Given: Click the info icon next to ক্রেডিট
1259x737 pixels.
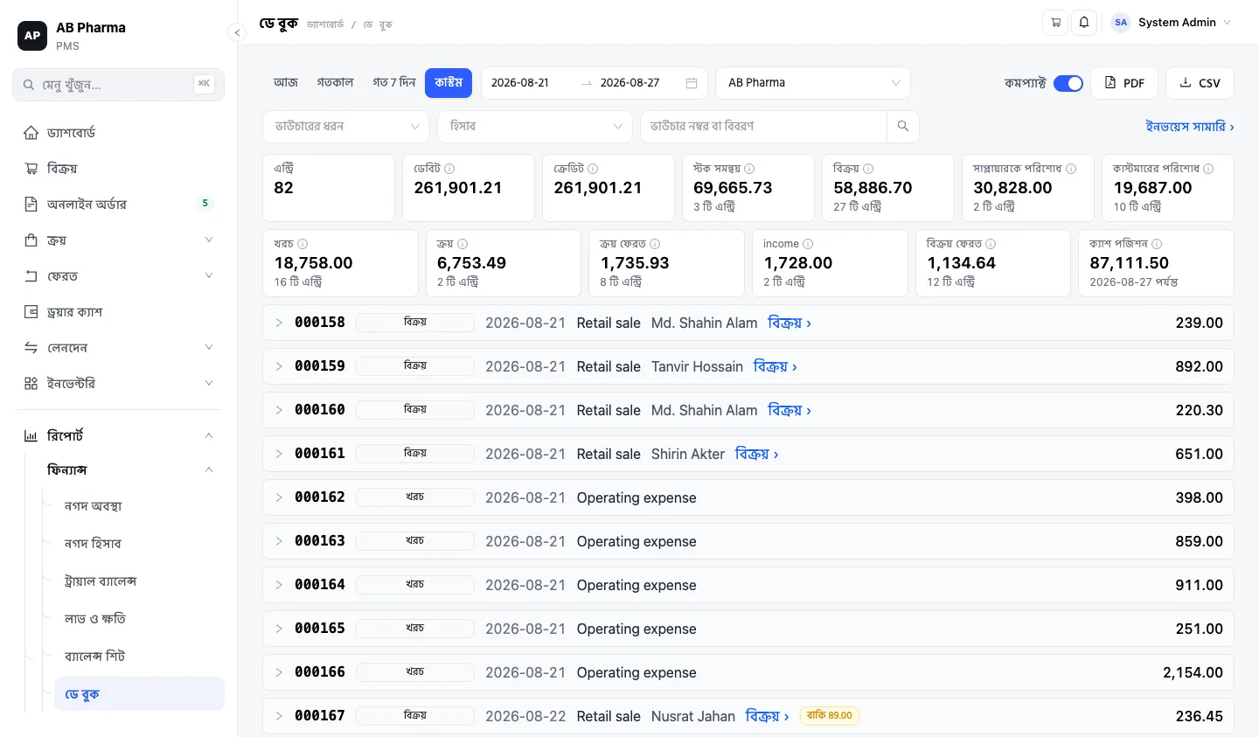Looking at the screenshot, I should (x=593, y=169).
